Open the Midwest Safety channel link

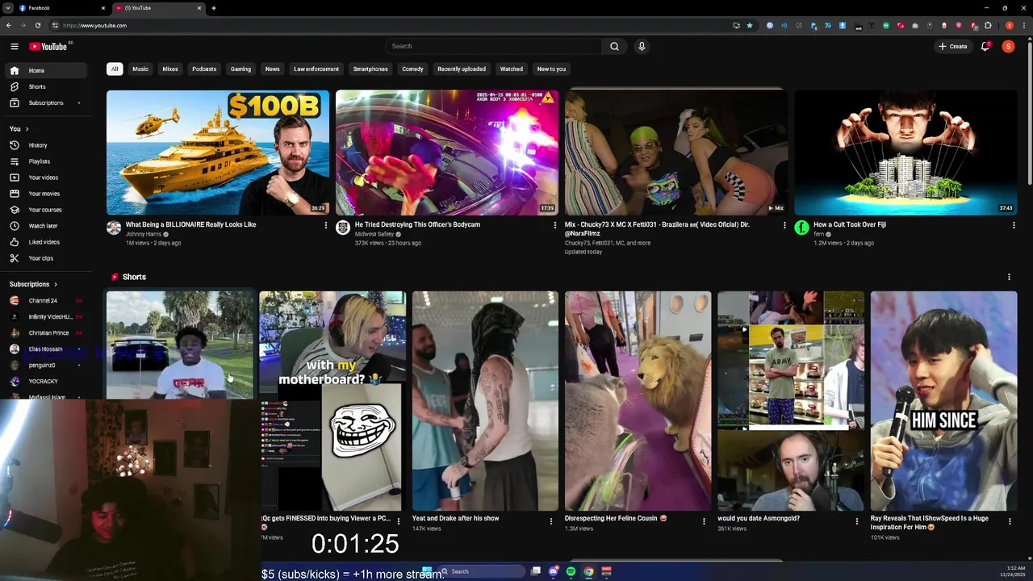374,234
